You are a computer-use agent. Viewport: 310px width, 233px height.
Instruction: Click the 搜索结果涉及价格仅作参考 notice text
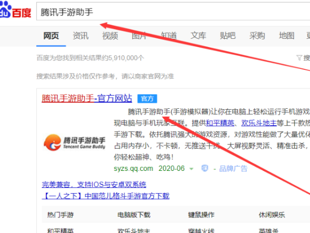click(105, 76)
